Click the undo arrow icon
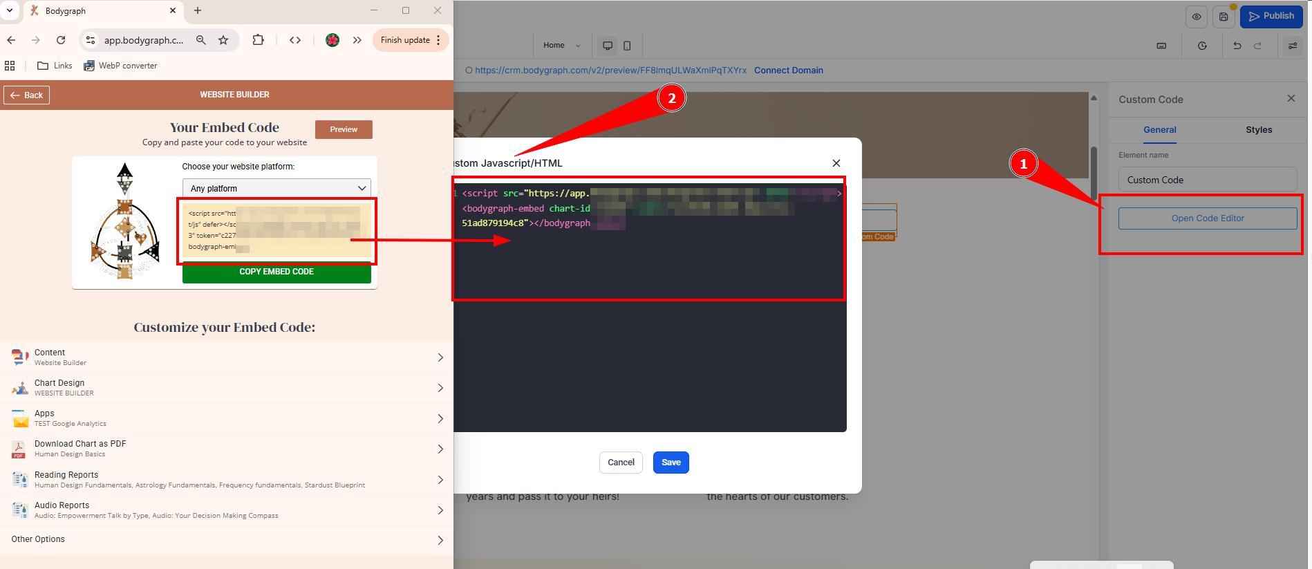This screenshot has width=1312, height=569. (1237, 46)
